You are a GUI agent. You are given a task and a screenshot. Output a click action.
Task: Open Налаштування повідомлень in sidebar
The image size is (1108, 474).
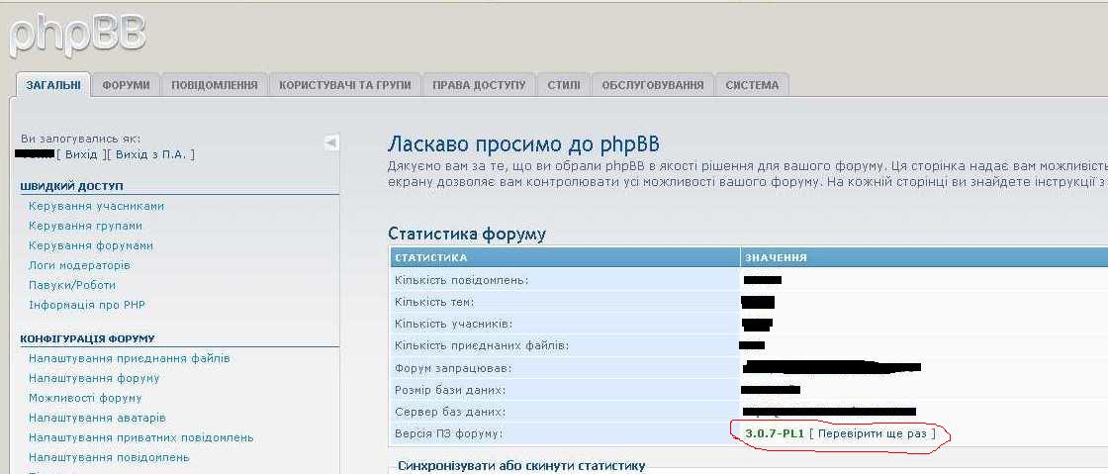point(109,458)
